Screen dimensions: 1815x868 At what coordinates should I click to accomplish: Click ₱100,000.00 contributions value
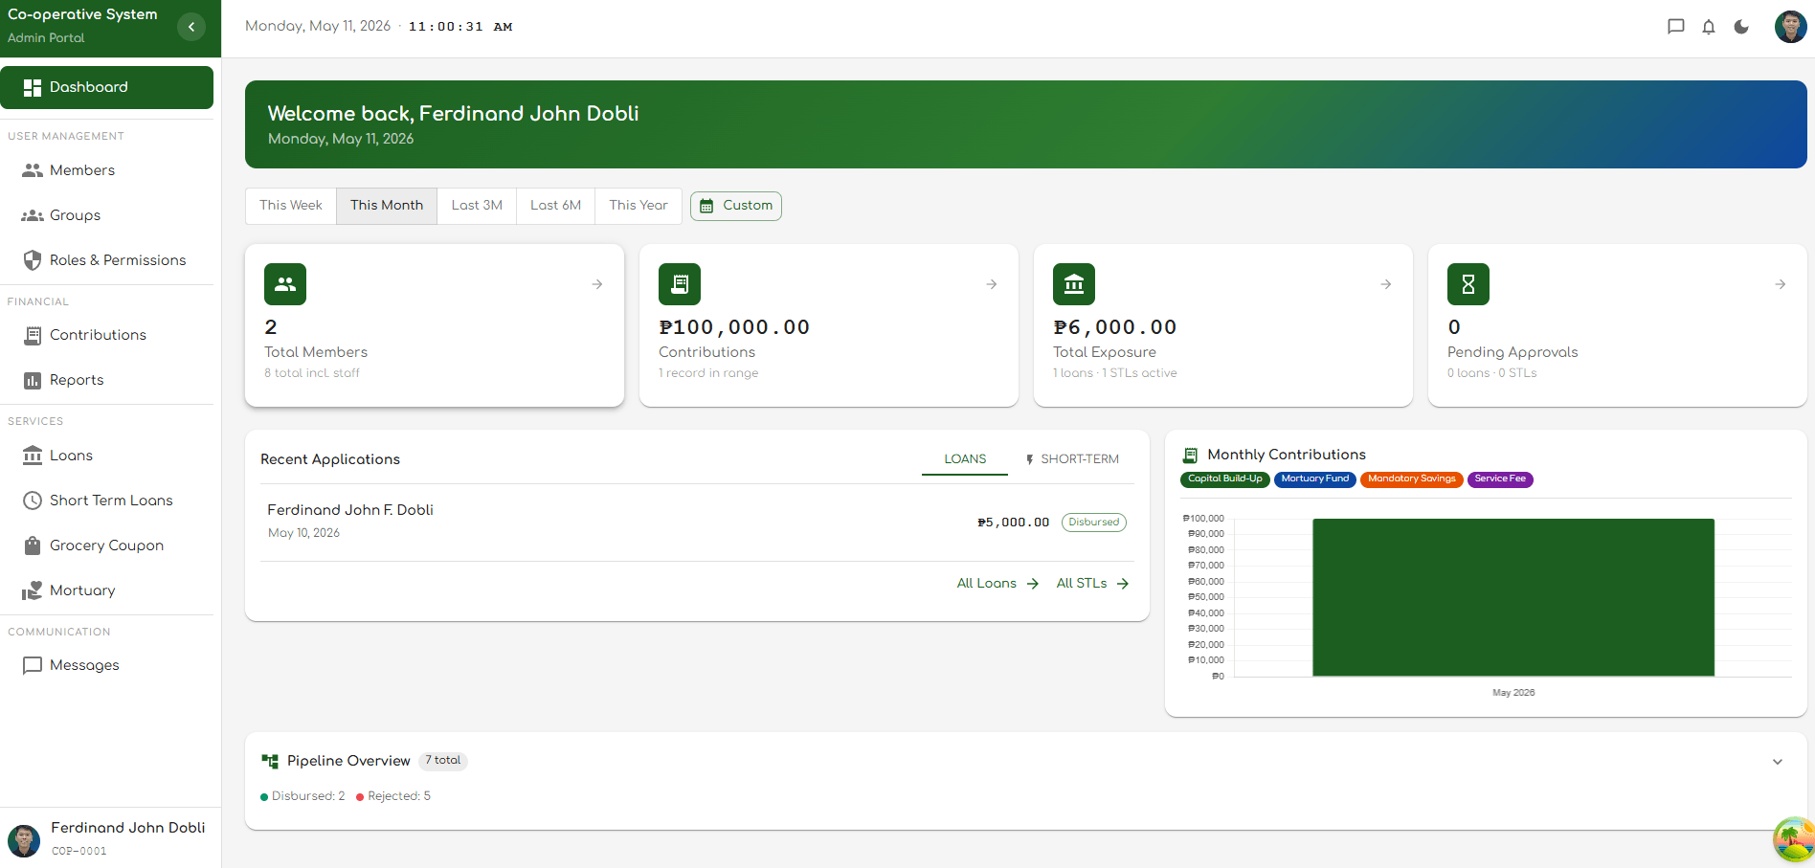(x=734, y=327)
